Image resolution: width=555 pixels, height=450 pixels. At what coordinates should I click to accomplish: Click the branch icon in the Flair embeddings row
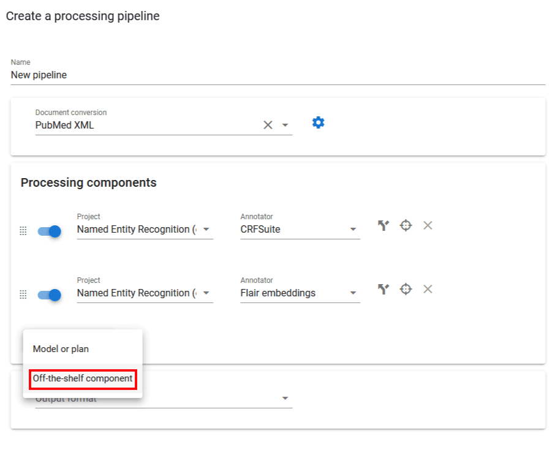(383, 290)
